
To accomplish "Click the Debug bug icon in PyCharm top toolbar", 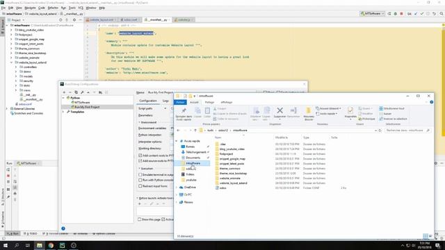I will tap(396, 14).
